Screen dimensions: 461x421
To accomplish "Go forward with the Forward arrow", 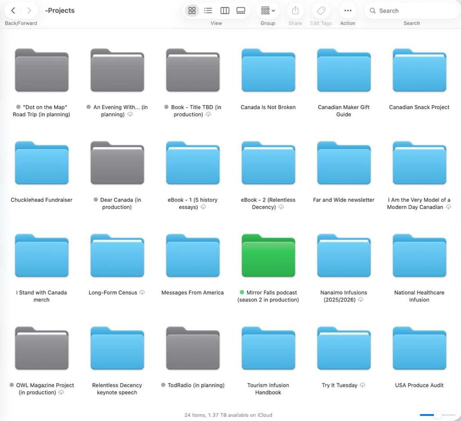I will pyautogui.click(x=29, y=11).
